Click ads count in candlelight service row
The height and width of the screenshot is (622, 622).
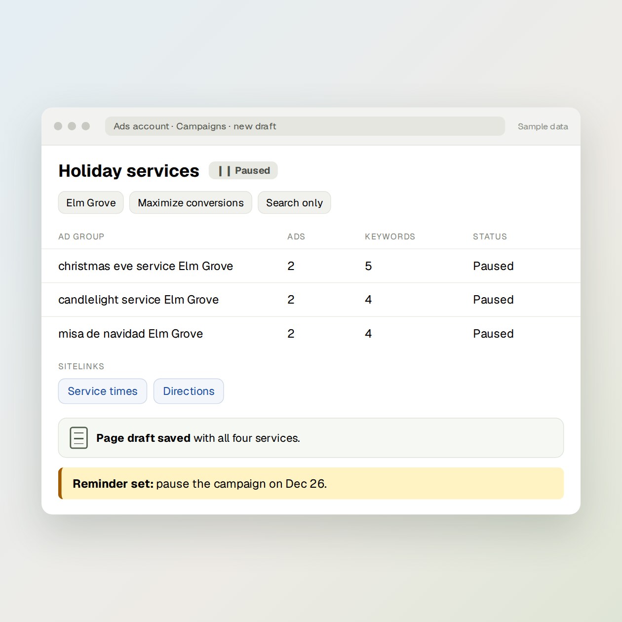click(291, 300)
